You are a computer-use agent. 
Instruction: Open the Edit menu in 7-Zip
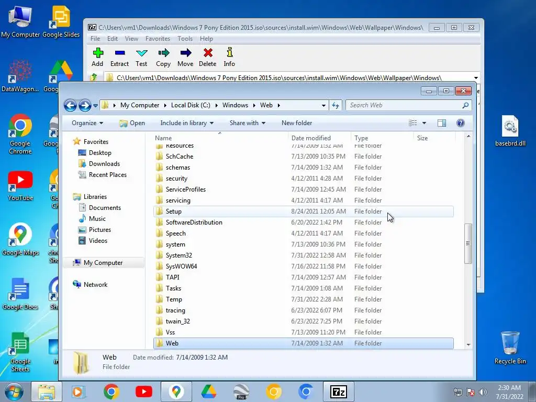[113, 39]
